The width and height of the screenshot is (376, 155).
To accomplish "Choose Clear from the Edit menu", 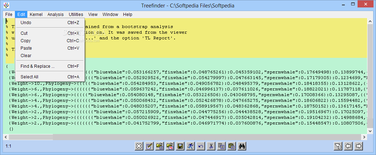I will 50,55.
